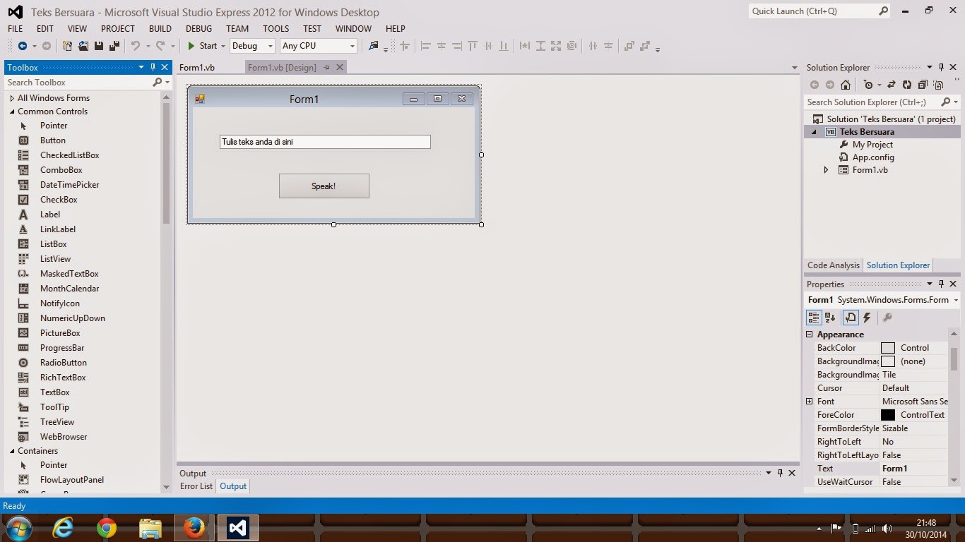This screenshot has width=965, height=542.
Task: Click the ForeColor black swatch
Action: tap(888, 415)
